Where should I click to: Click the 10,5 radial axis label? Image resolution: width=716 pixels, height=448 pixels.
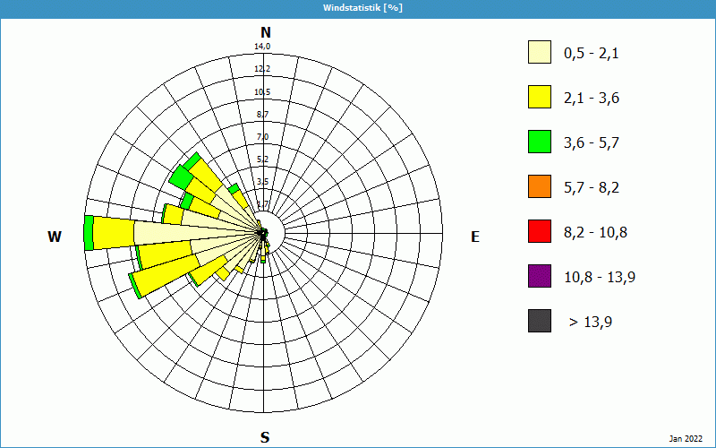pos(262,92)
